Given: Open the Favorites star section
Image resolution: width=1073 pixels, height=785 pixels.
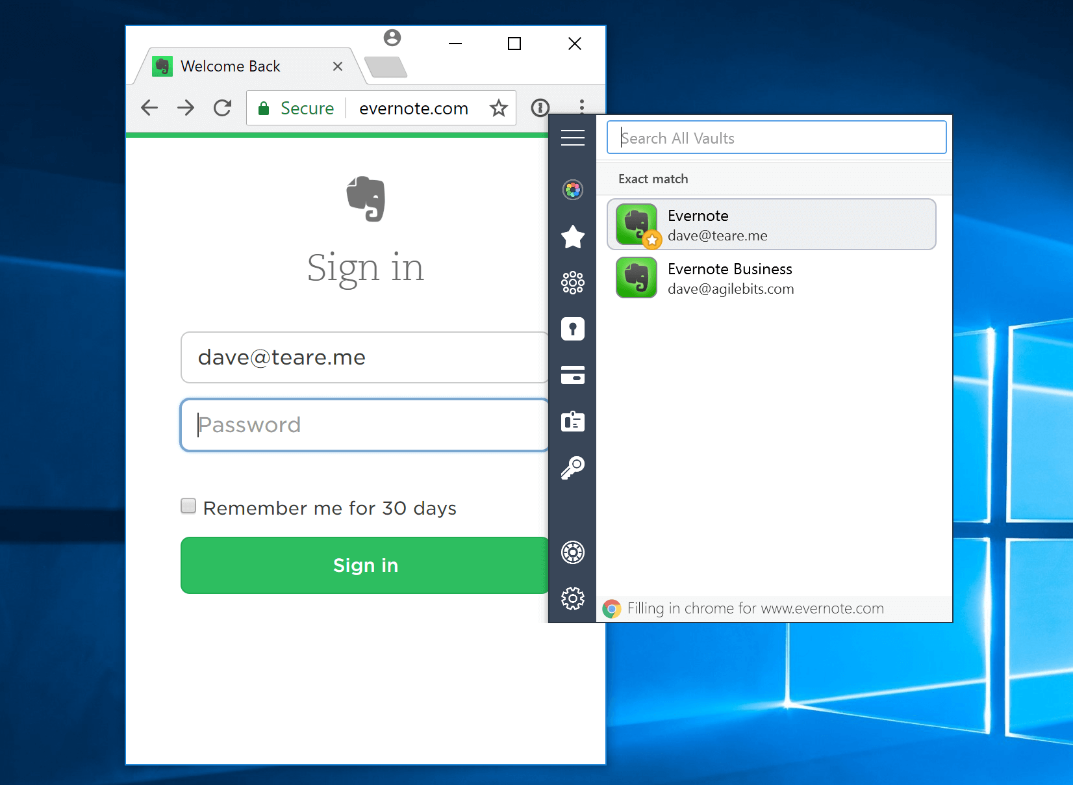Looking at the screenshot, I should coord(572,237).
